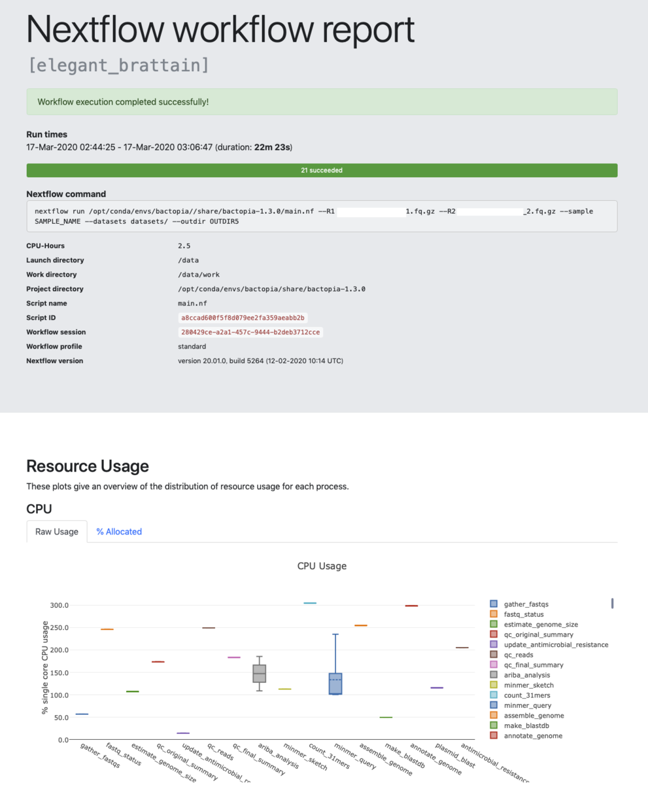Click the "Resource Usage" heading
The image size is (648, 785).
click(88, 466)
